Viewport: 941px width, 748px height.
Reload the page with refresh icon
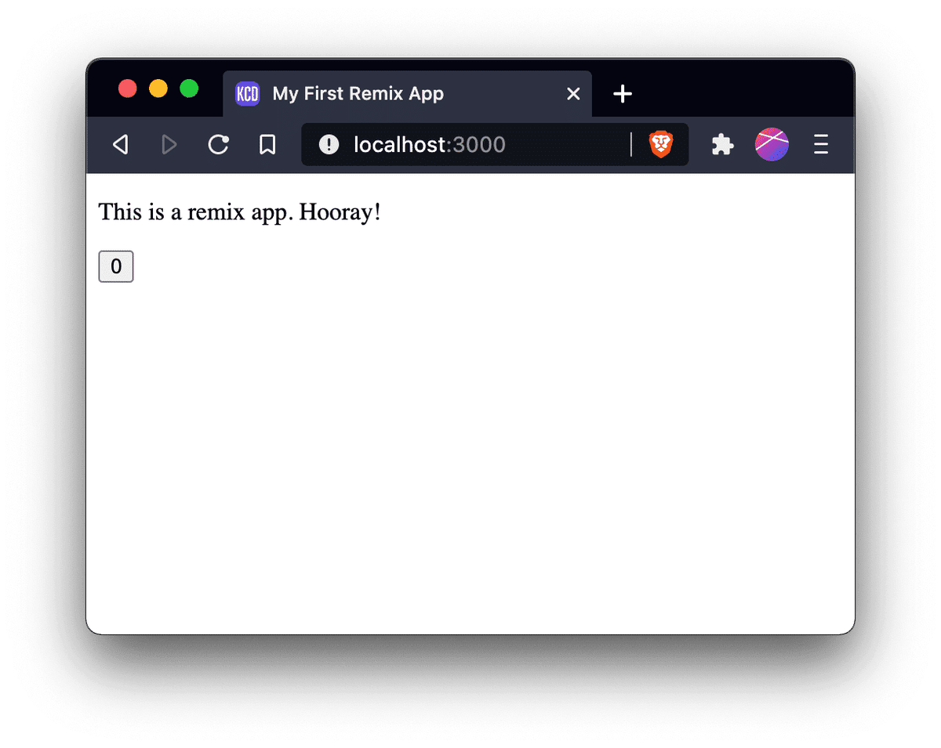point(218,144)
